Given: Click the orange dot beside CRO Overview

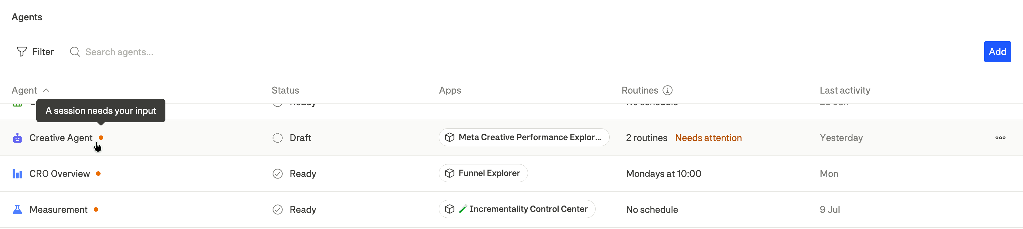Looking at the screenshot, I should [98, 174].
